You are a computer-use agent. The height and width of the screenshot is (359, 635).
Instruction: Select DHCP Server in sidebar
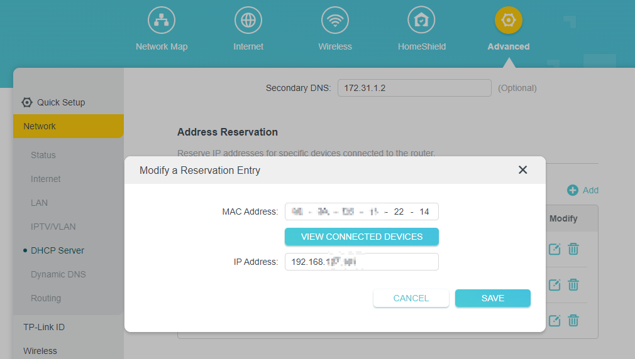click(x=57, y=250)
